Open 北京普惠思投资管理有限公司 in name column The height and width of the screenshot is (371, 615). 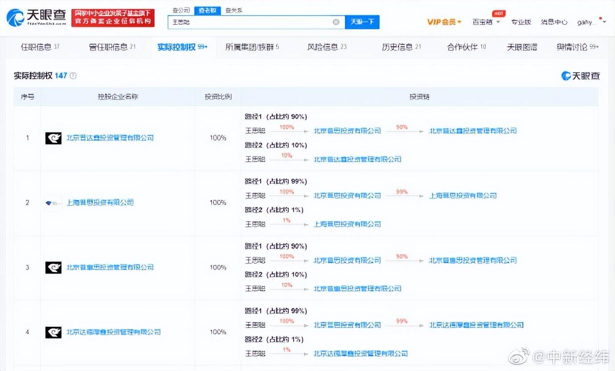110,268
